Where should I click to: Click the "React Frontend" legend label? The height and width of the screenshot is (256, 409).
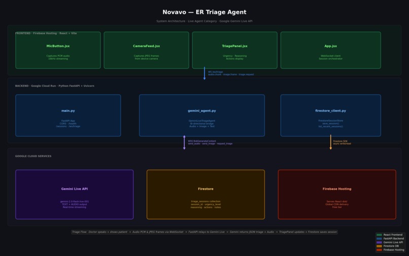[x=393, y=235]
